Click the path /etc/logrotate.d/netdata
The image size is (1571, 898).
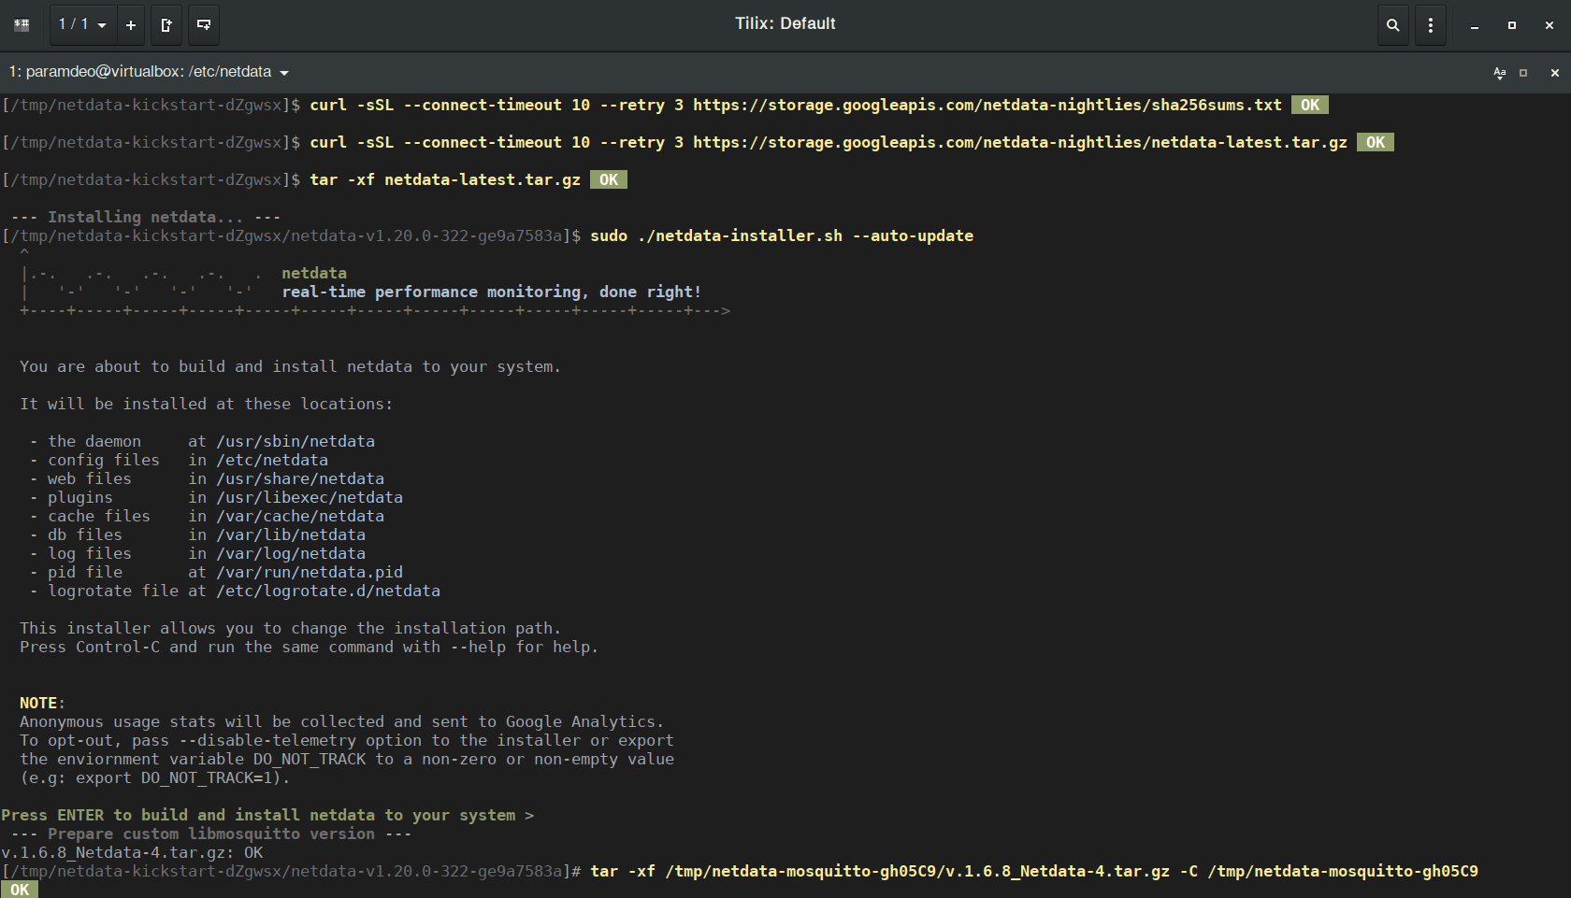(328, 591)
